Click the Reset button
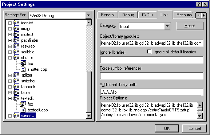Viewport: 210px width, 135px height. [190, 26]
